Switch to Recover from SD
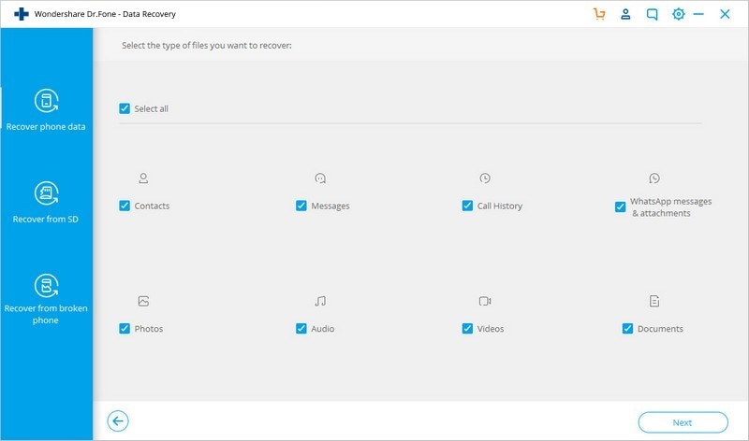 (x=46, y=202)
